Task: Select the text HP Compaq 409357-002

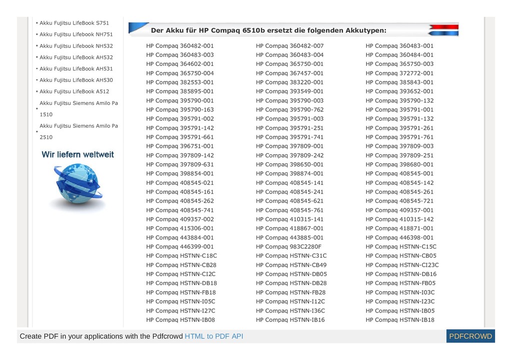Action: [180, 220]
